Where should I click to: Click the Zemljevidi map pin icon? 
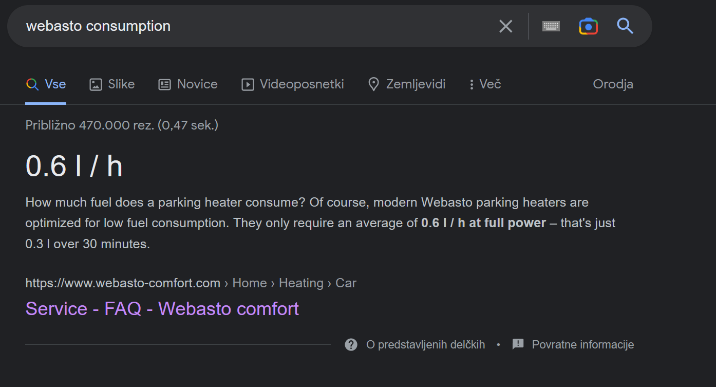tap(374, 84)
